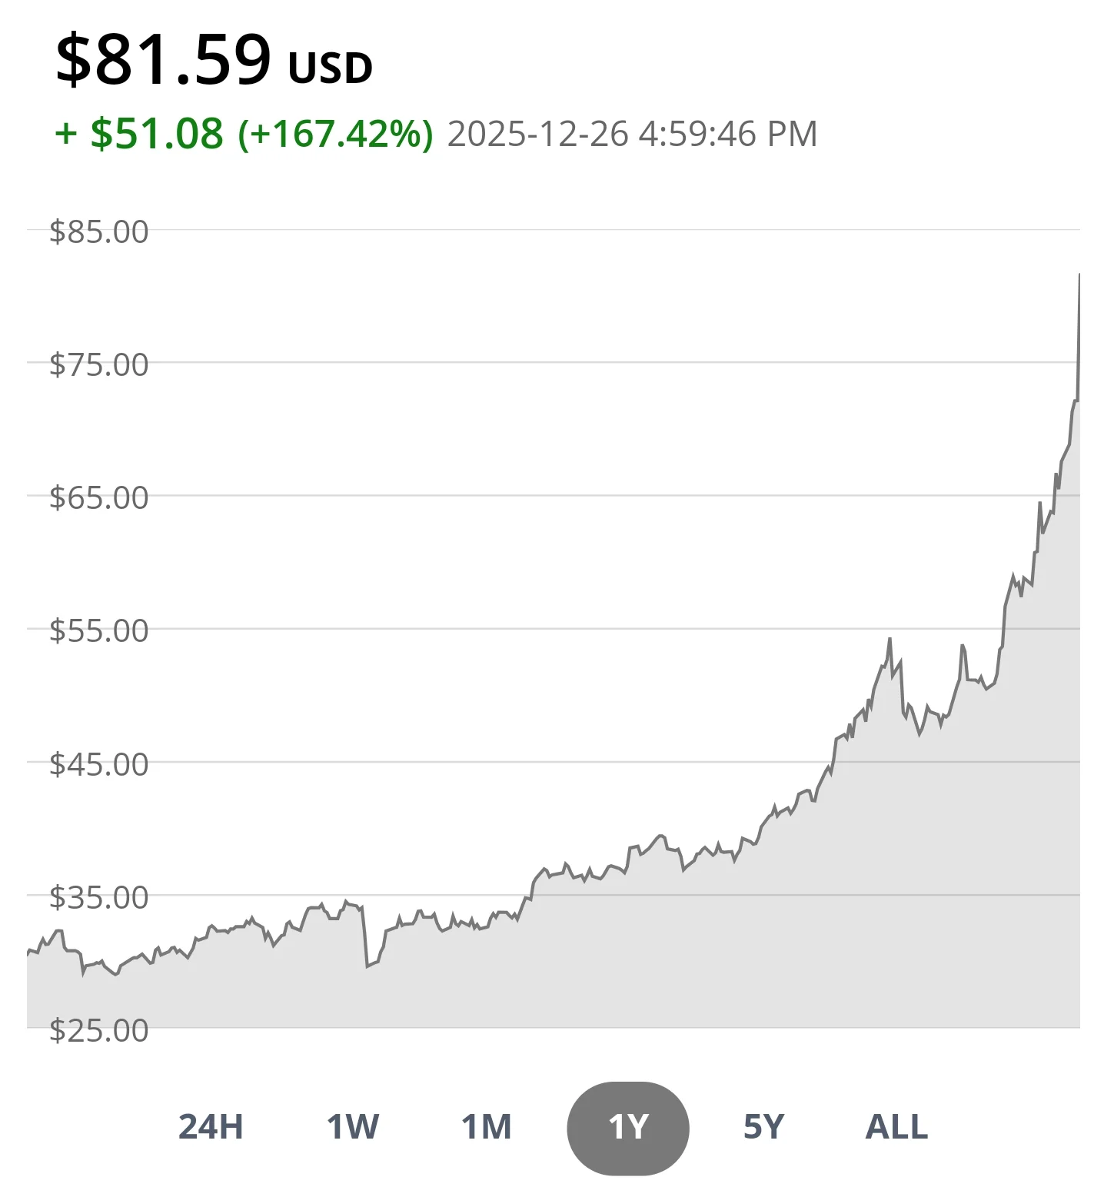Screen dimensions: 1104x1197
Task: Click the $45.00 y-axis label
Action: [98, 764]
